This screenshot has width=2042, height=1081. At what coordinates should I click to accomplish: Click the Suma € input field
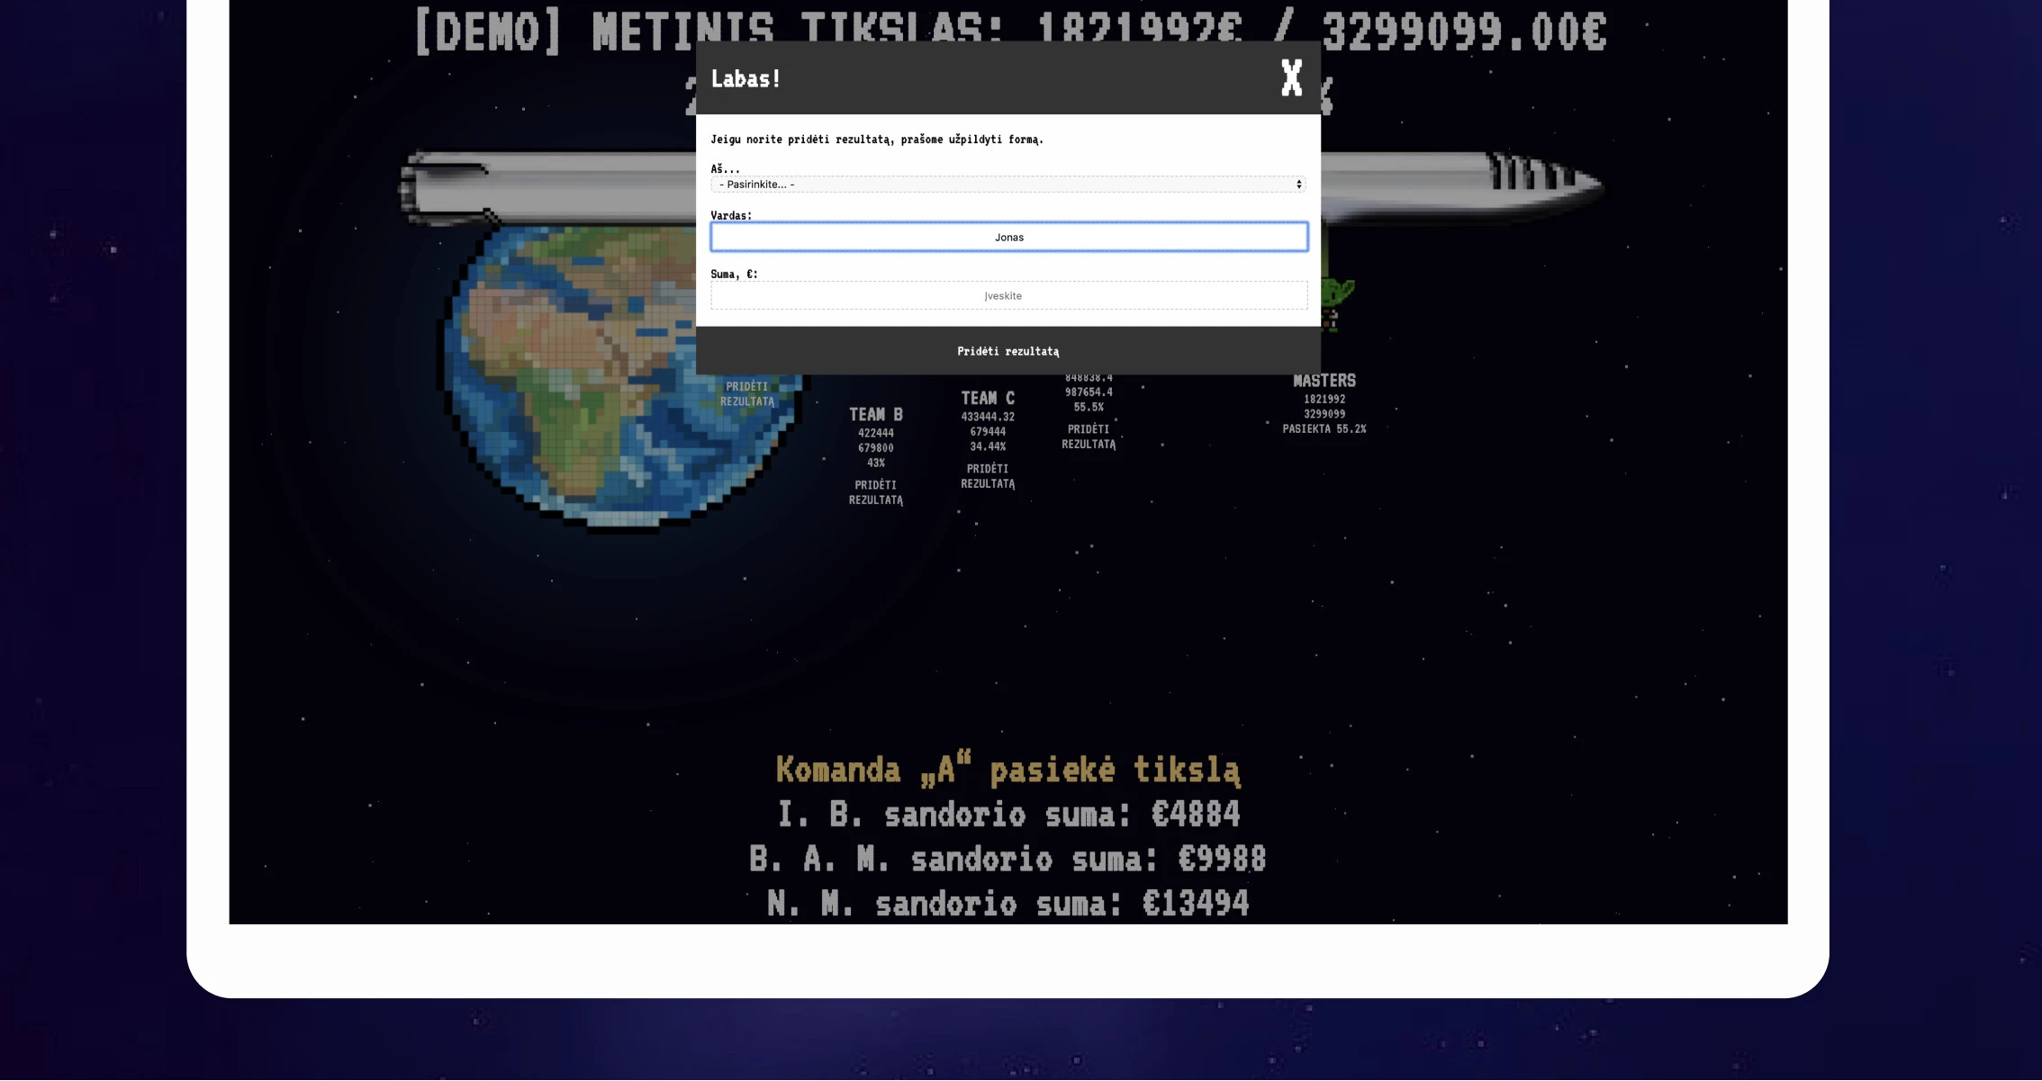click(1009, 295)
